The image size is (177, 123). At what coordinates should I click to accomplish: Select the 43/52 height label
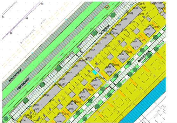point(89,58)
